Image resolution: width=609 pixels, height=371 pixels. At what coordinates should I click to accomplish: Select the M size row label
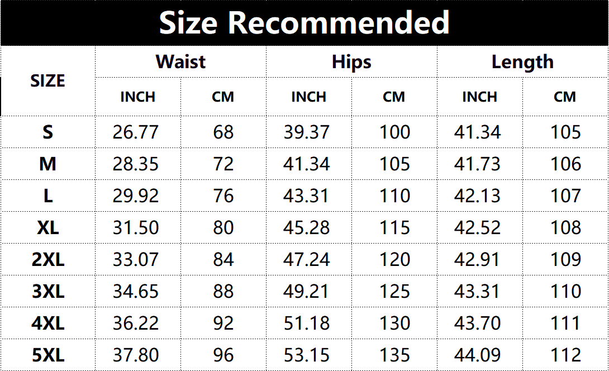tap(48, 164)
